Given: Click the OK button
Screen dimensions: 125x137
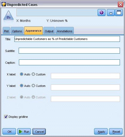Looking at the screenshot, I should pos(9,131).
